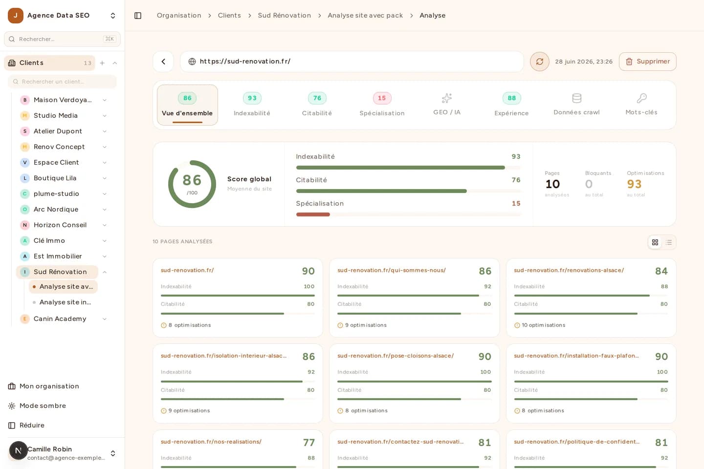Expand Atelier Dupont client
Viewport: 704px width, 469px height.
(105, 131)
